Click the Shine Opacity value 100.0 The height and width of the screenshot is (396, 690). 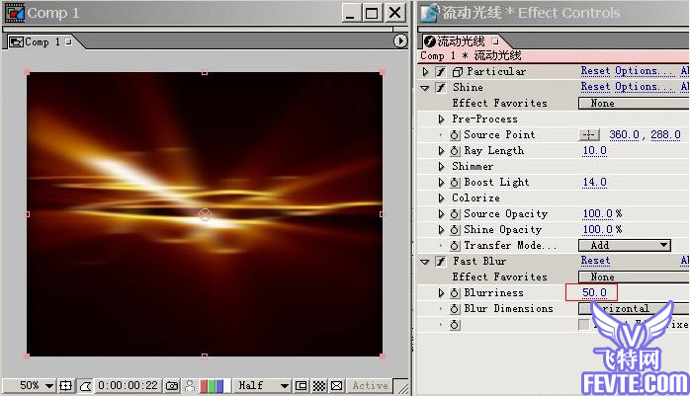pyautogui.click(x=598, y=230)
